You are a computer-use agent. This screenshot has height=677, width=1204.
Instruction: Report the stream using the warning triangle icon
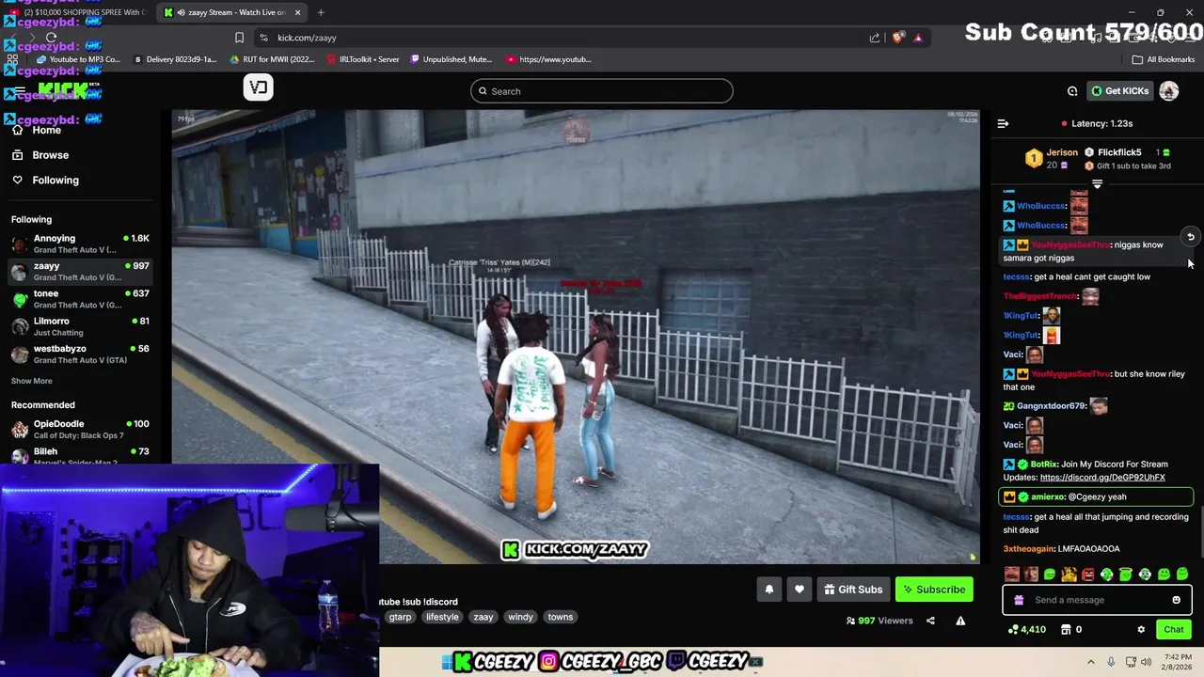960,621
